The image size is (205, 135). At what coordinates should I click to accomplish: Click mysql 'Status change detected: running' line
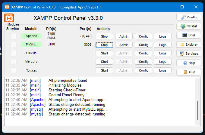(x=77, y=114)
